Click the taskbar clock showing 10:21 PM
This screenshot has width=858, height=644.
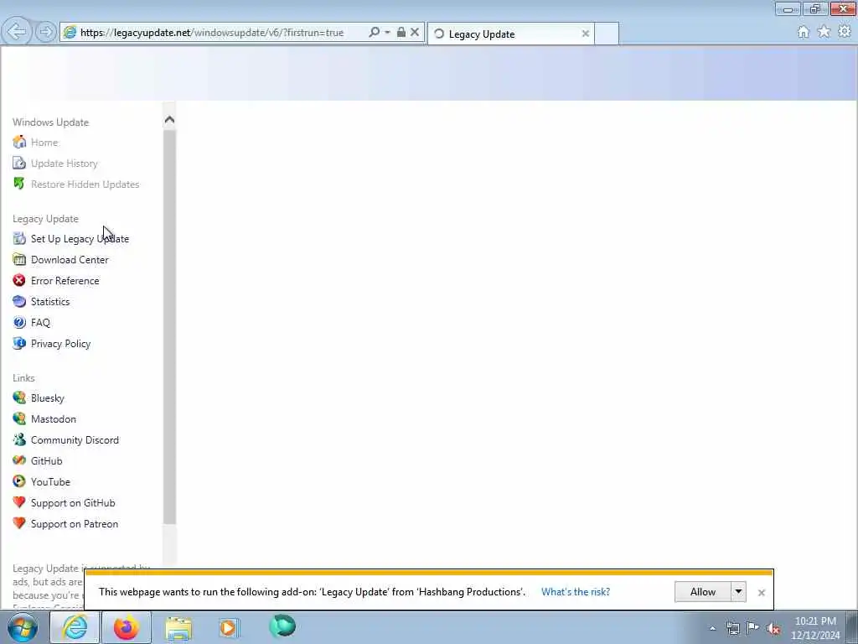point(814,628)
